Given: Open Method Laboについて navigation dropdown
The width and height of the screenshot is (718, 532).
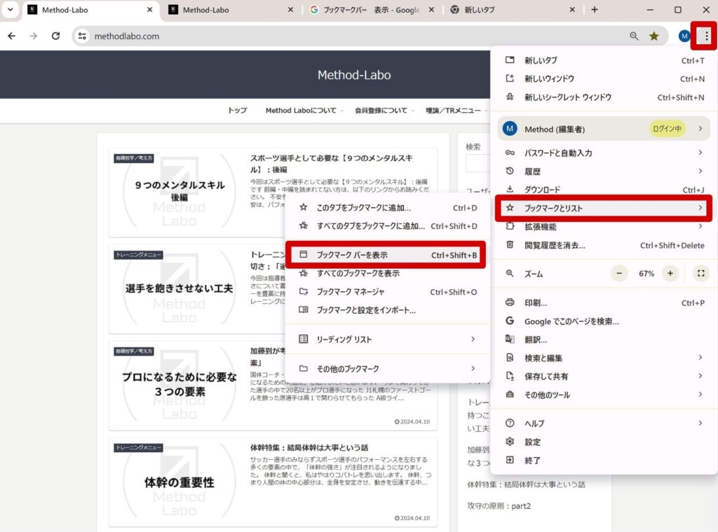Looking at the screenshot, I should (x=304, y=110).
